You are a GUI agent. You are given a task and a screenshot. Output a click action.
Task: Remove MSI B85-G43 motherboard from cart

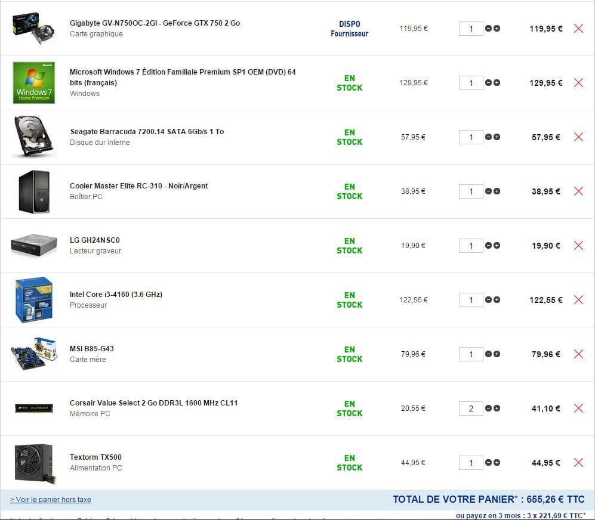tap(578, 354)
